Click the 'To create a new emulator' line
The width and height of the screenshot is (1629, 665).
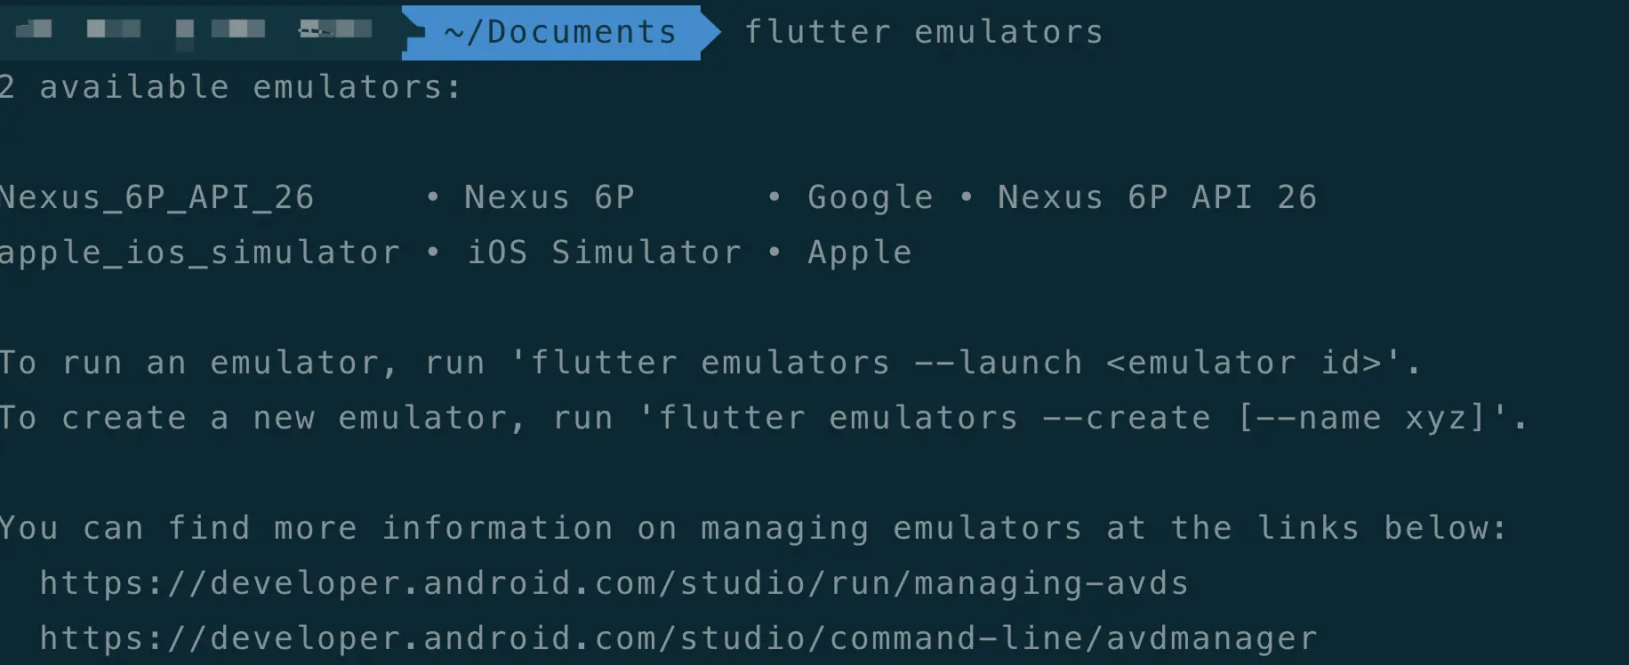click(x=764, y=418)
